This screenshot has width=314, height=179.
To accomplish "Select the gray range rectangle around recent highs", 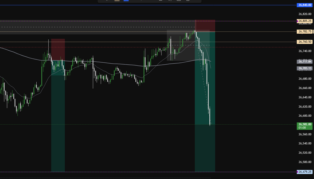I will pyautogui.click(x=188, y=45).
